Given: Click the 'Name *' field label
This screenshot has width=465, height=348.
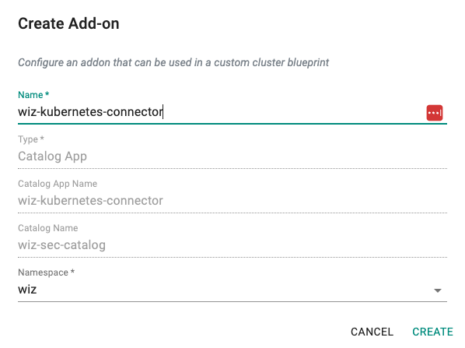Looking at the screenshot, I should tap(33, 95).
